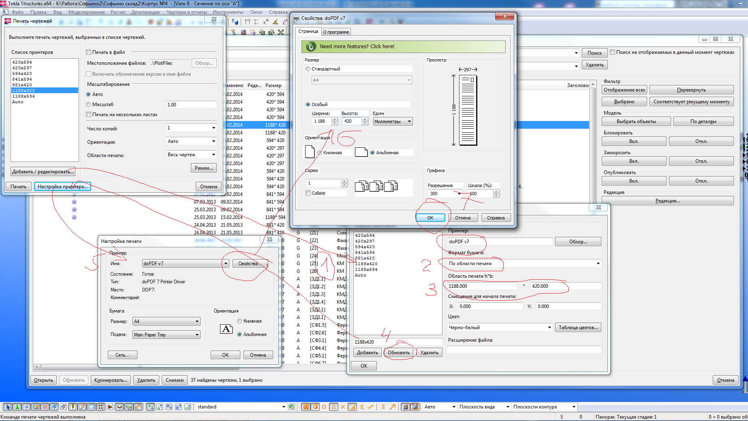Enable the Collate checkbox
The width and height of the screenshot is (748, 421).
click(308, 193)
